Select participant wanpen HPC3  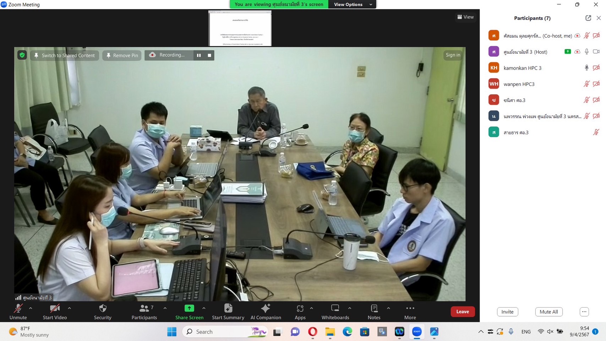click(543, 84)
